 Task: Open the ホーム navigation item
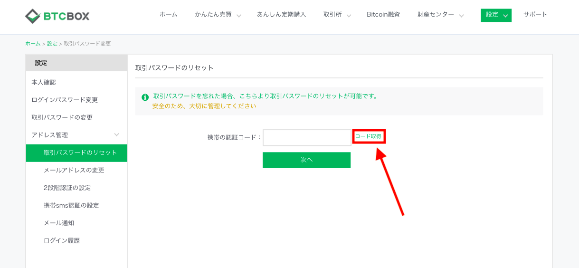pos(169,15)
